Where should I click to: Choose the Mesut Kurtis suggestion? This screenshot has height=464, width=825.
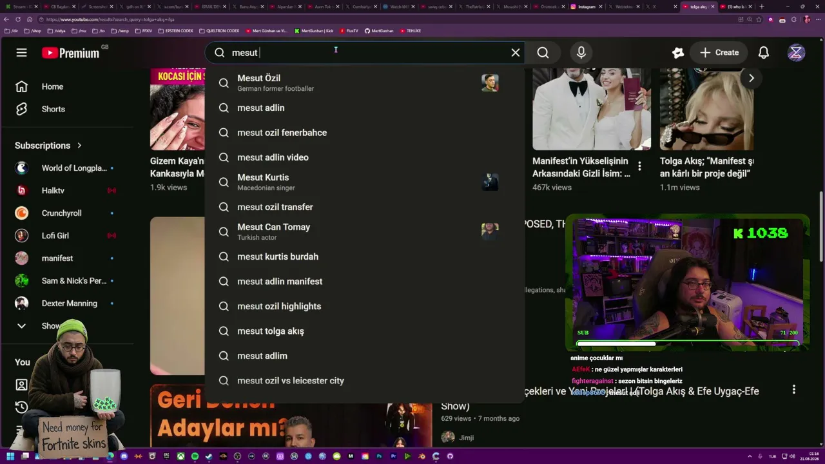365,182
